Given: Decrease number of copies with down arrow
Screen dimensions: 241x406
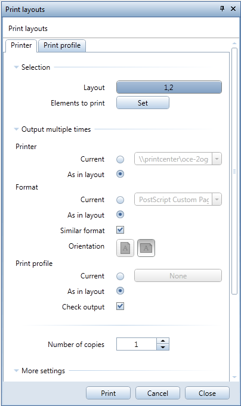Looking at the screenshot, I should (x=163, y=347).
